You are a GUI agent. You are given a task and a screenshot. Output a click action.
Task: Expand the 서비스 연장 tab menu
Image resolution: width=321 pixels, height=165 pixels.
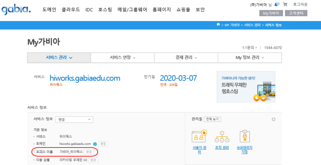click(123, 58)
